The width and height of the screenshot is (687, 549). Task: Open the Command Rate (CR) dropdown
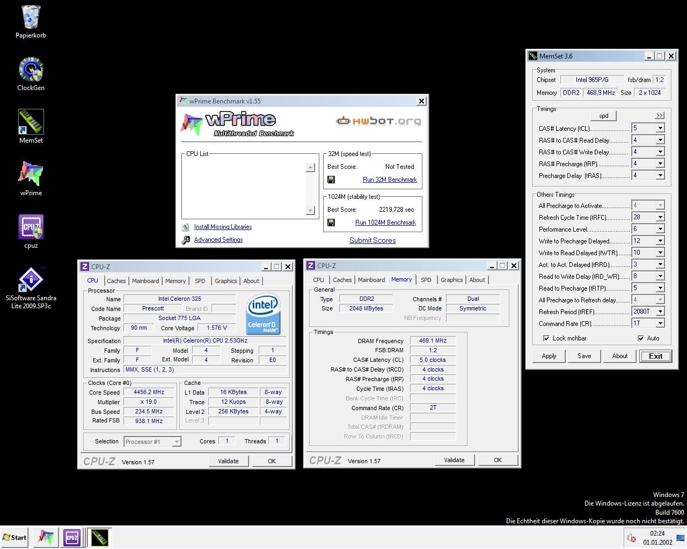click(x=660, y=323)
